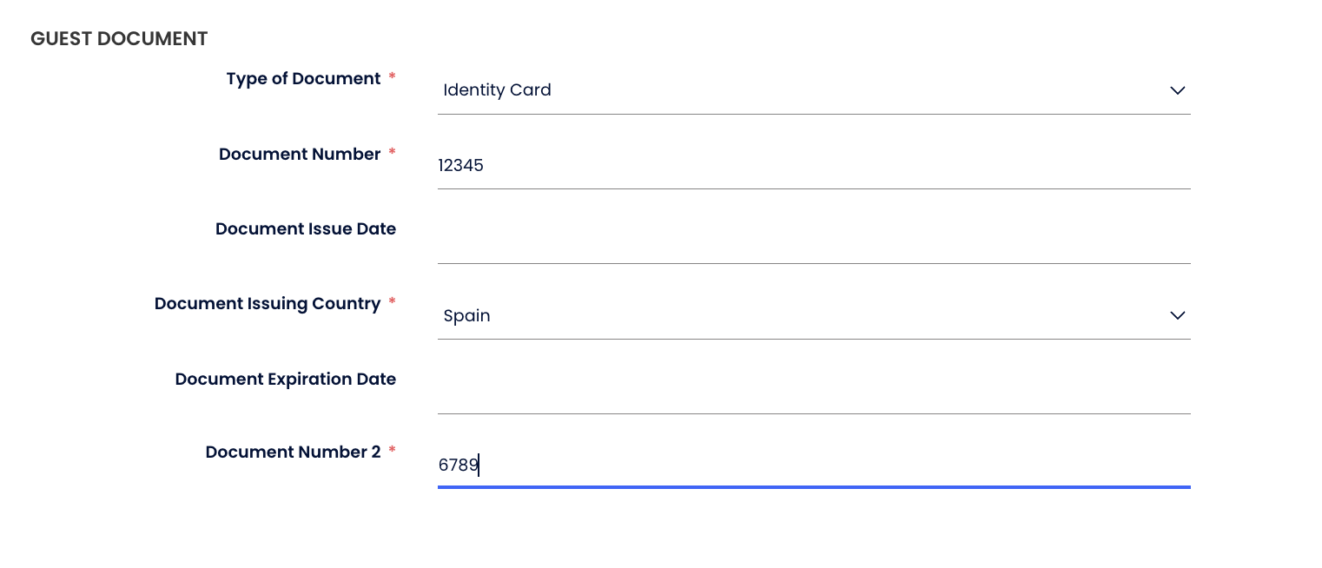Click the "GUEST DOCUMENT" section heading
Image resolution: width=1322 pixels, height=568 pixels.
point(119,39)
